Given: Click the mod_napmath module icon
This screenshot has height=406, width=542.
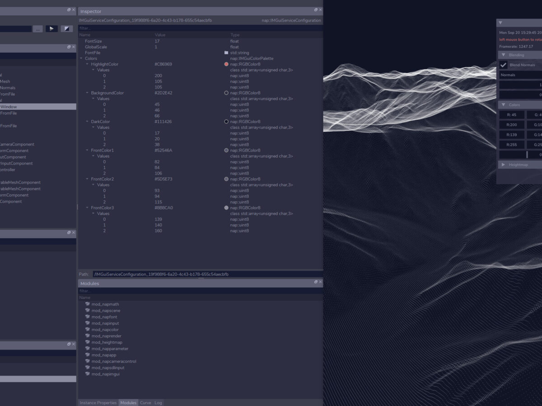Looking at the screenshot, I should point(88,304).
